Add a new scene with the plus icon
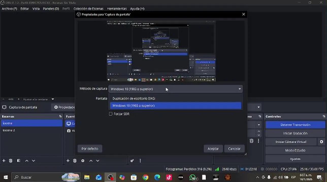 pos(4,161)
